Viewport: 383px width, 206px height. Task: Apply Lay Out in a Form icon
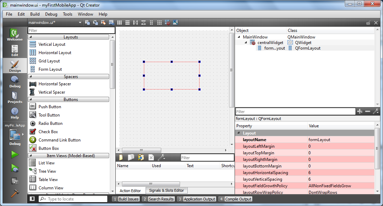coord(152,23)
